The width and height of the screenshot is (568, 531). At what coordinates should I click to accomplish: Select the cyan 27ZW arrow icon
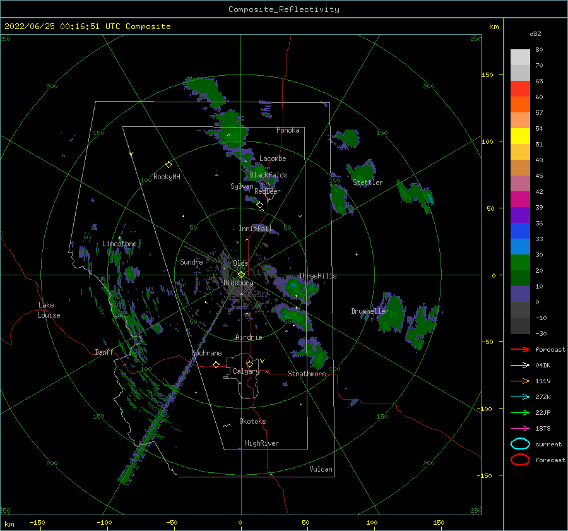coord(520,397)
